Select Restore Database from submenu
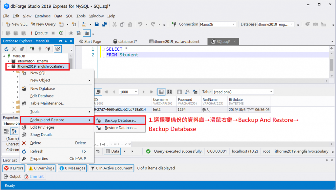The width and height of the screenshot is (336, 190). [120, 128]
